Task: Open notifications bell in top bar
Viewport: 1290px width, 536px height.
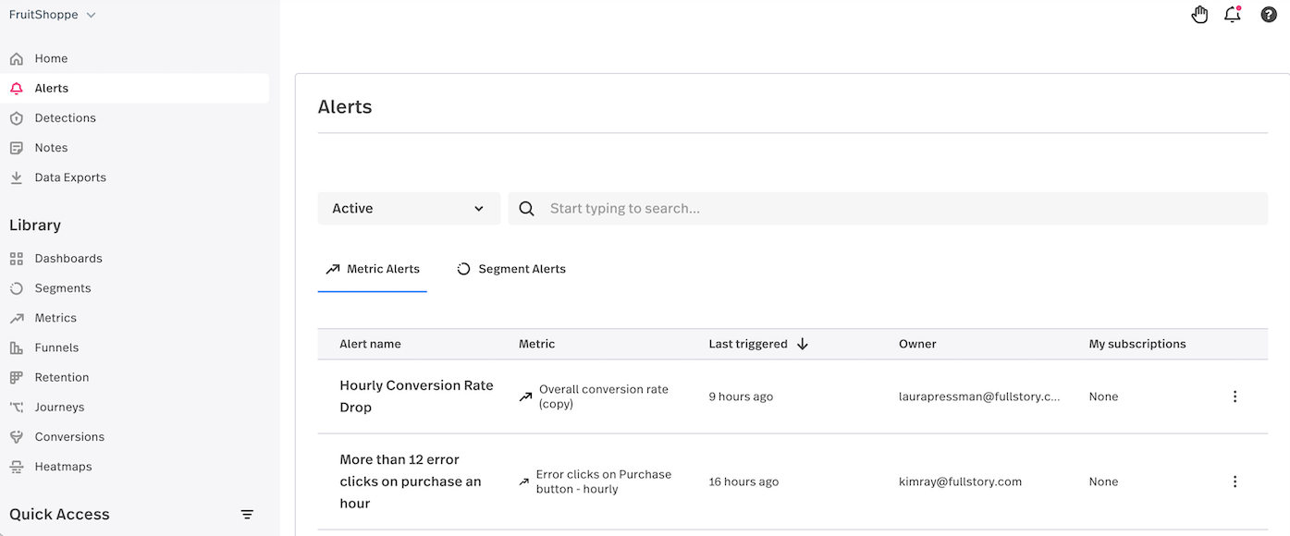Action: tap(1232, 15)
